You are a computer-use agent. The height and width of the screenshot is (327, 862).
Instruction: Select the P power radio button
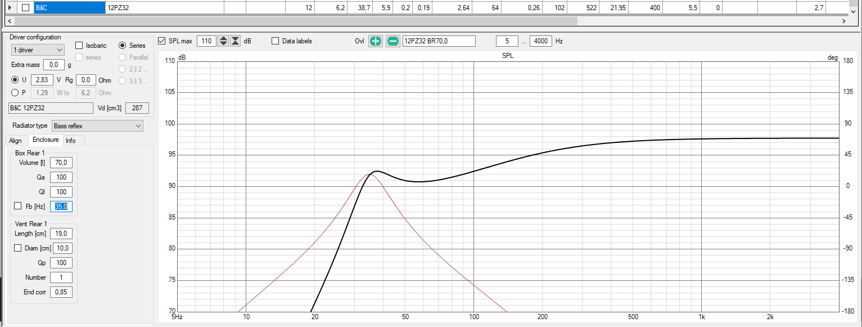15,93
